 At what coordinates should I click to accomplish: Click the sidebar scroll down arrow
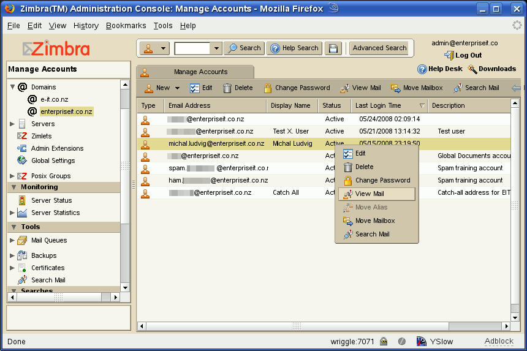point(125,288)
